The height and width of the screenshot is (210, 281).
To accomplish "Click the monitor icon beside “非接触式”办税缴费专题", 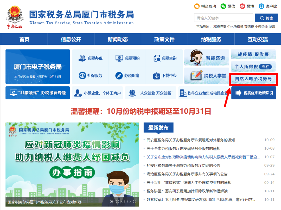I will coord(14,93).
